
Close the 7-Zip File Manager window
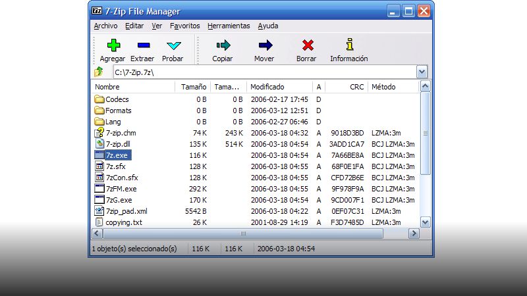pos(424,11)
